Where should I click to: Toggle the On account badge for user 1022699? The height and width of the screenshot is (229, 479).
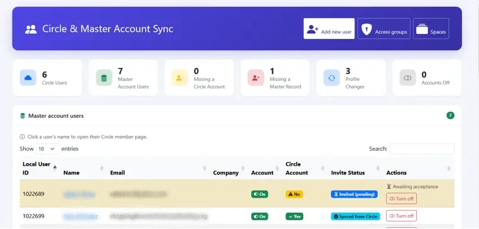pyautogui.click(x=260, y=216)
